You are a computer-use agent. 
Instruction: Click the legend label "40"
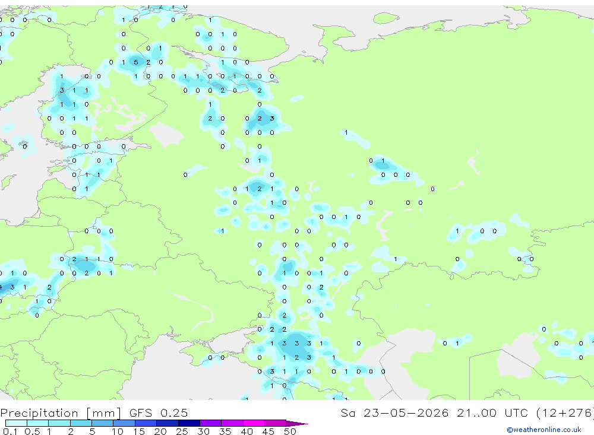(x=247, y=431)
